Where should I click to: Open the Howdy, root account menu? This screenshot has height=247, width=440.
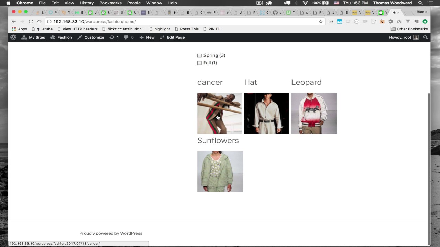click(404, 37)
